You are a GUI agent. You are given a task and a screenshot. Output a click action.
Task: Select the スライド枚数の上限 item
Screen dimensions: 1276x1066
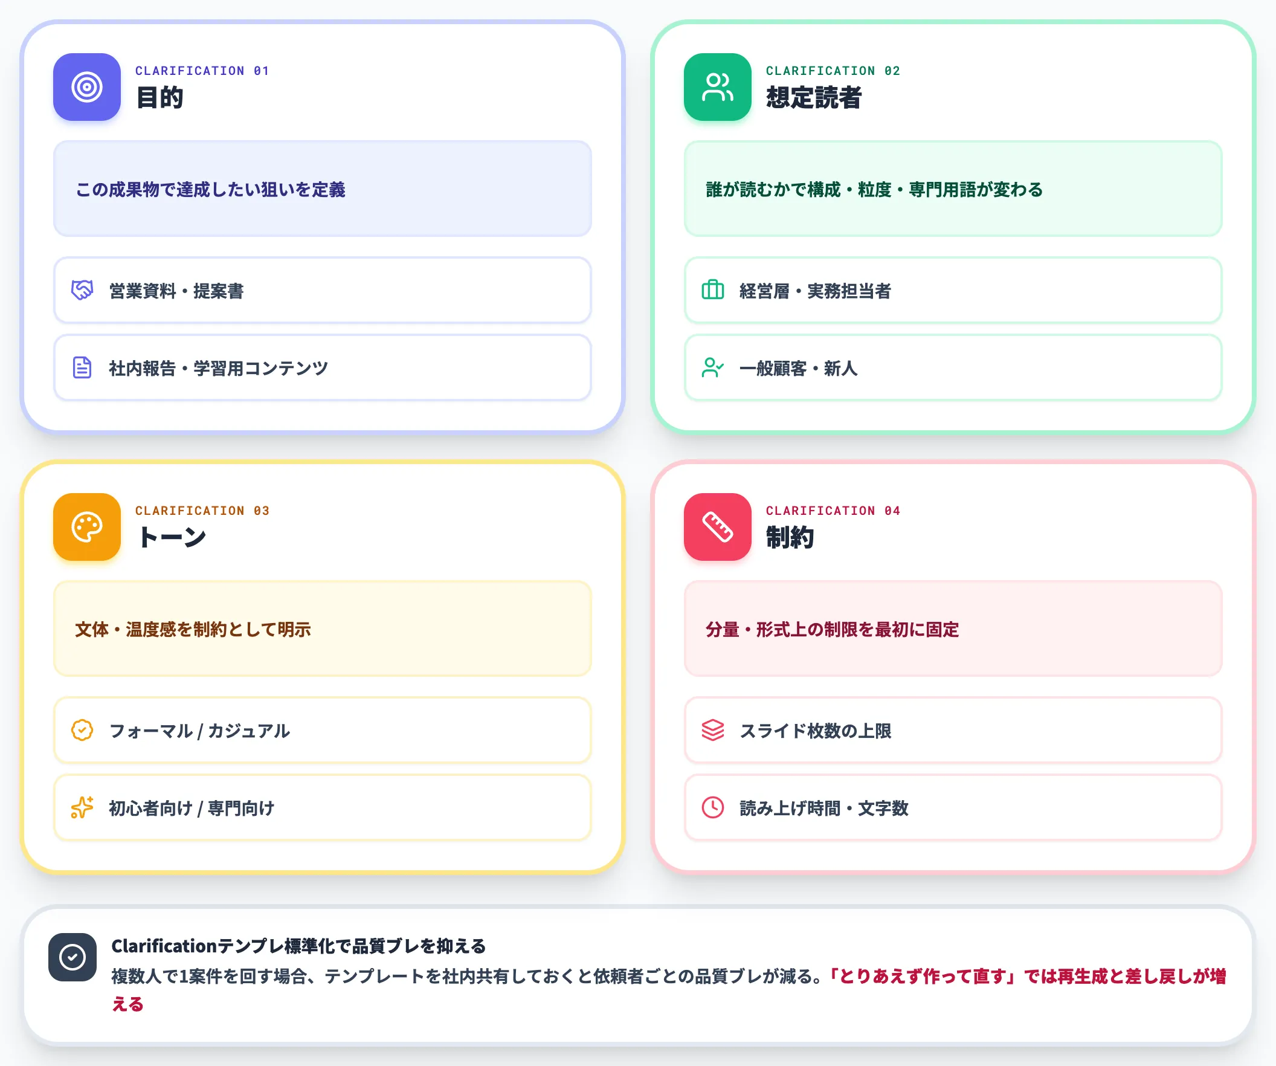[953, 730]
